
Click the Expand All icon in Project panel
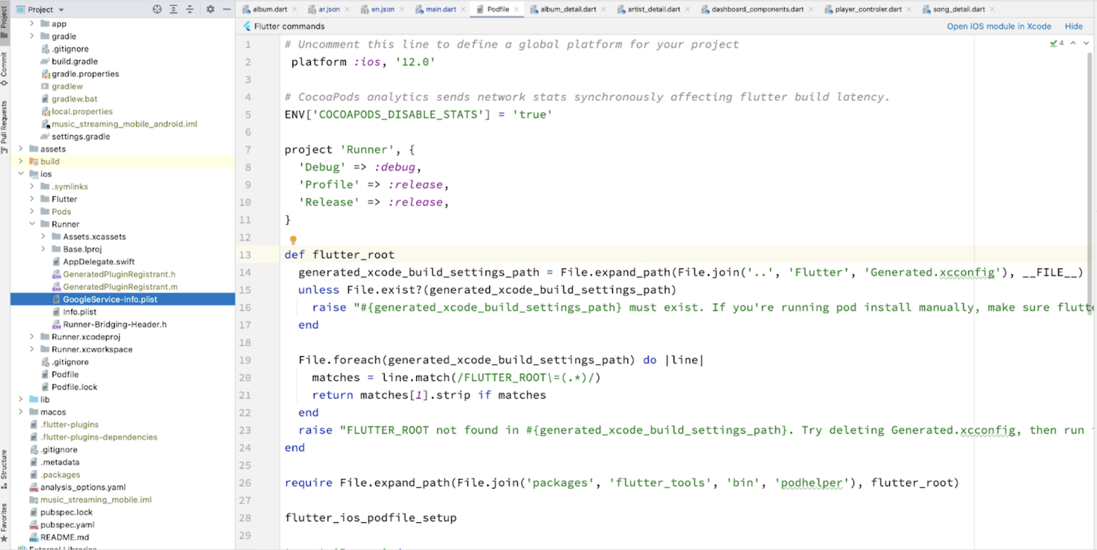173,10
